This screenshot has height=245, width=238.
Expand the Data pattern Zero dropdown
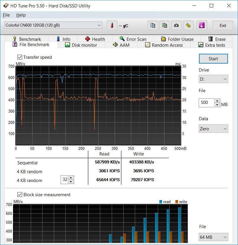213,129
